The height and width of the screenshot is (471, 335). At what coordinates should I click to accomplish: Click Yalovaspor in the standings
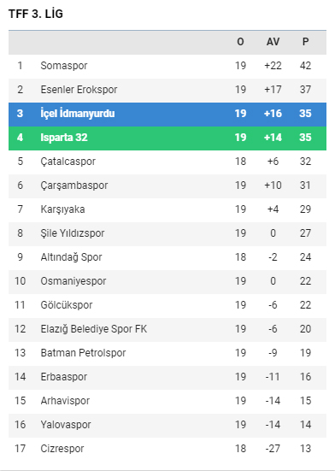click(x=66, y=425)
